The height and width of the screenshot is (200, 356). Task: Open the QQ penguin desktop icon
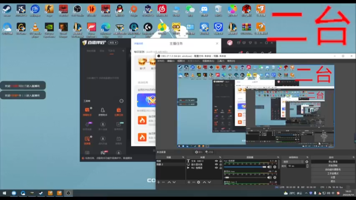(120, 11)
